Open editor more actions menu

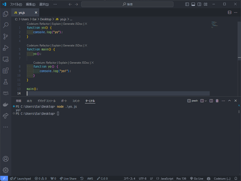click(x=236, y=13)
